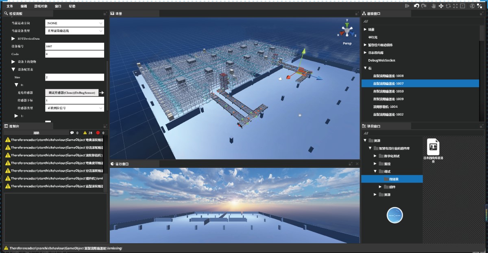This screenshot has height=253, width=488.
Task: Open the 当前运动方向 NONE dropdown
Action: click(75, 23)
